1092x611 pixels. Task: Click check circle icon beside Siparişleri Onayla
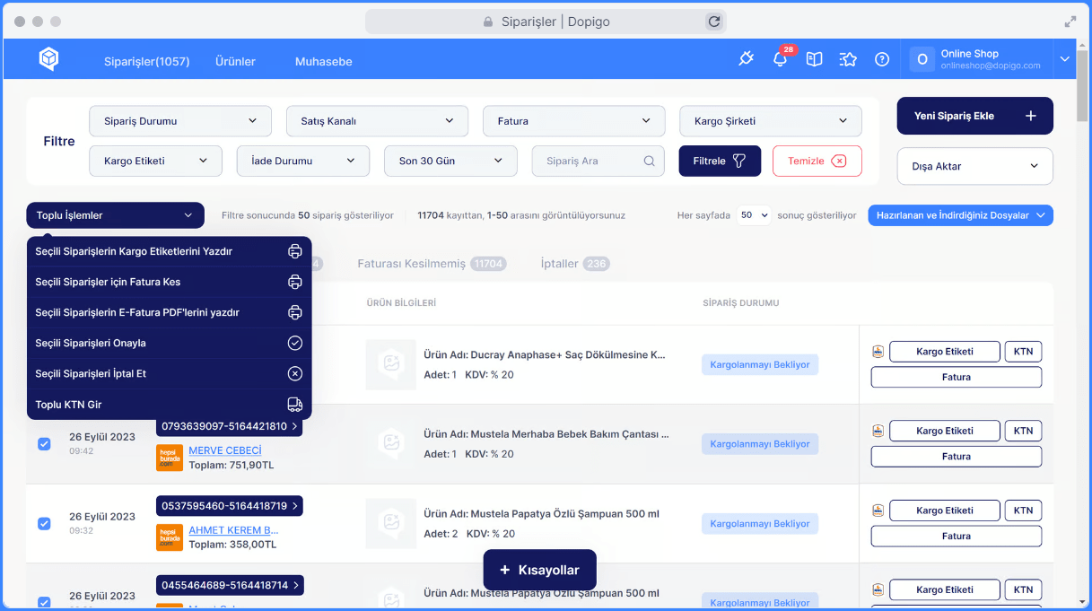pyautogui.click(x=294, y=344)
